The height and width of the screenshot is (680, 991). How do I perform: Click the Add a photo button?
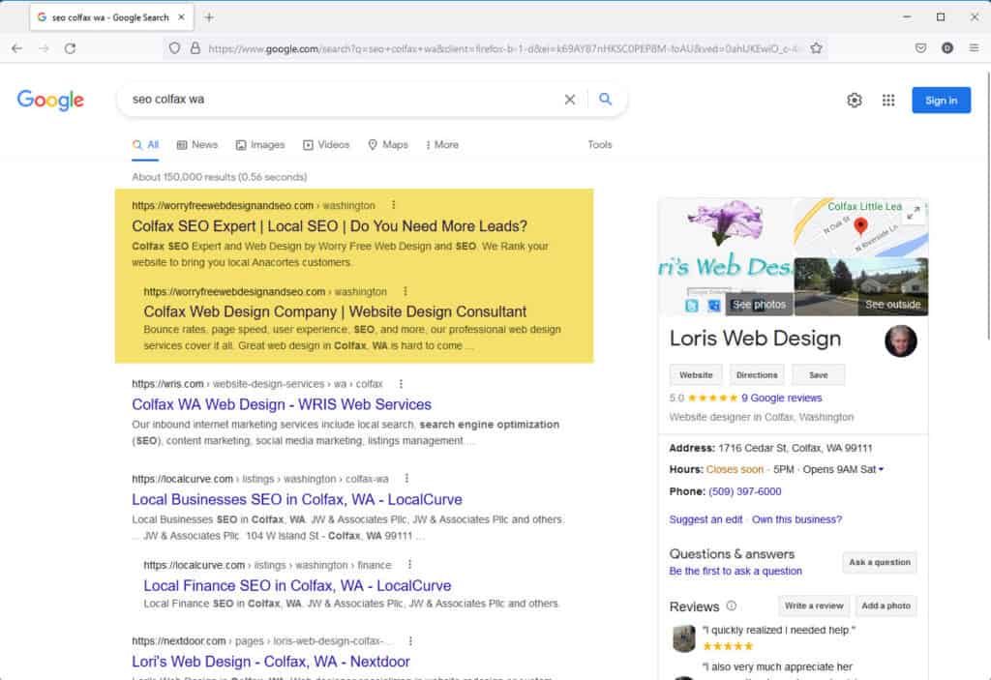(886, 606)
